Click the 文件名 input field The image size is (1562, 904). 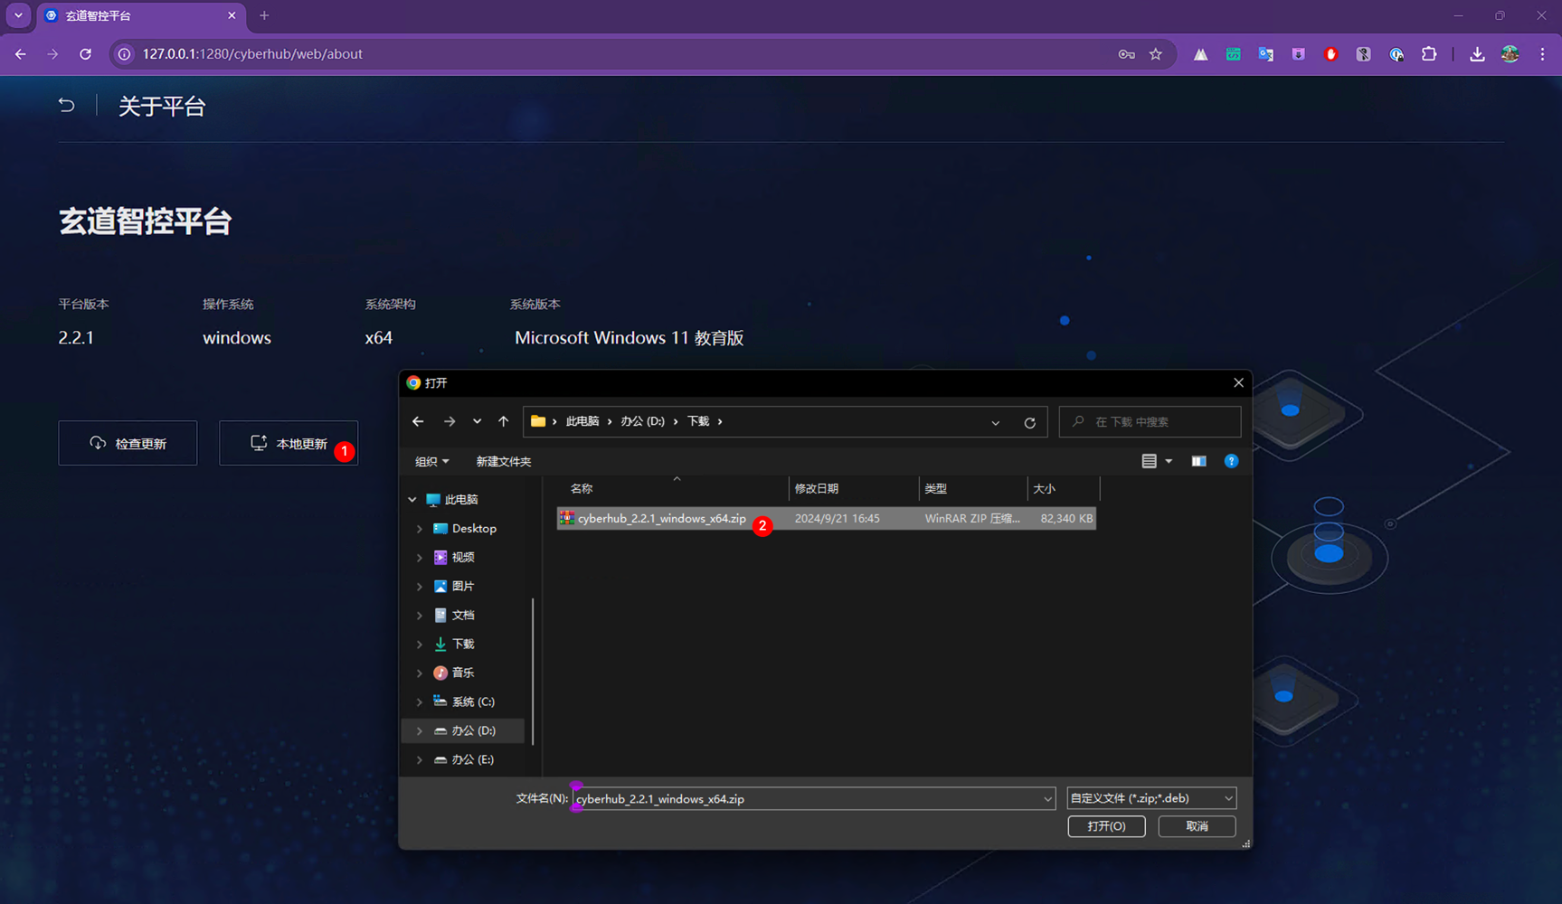click(813, 798)
